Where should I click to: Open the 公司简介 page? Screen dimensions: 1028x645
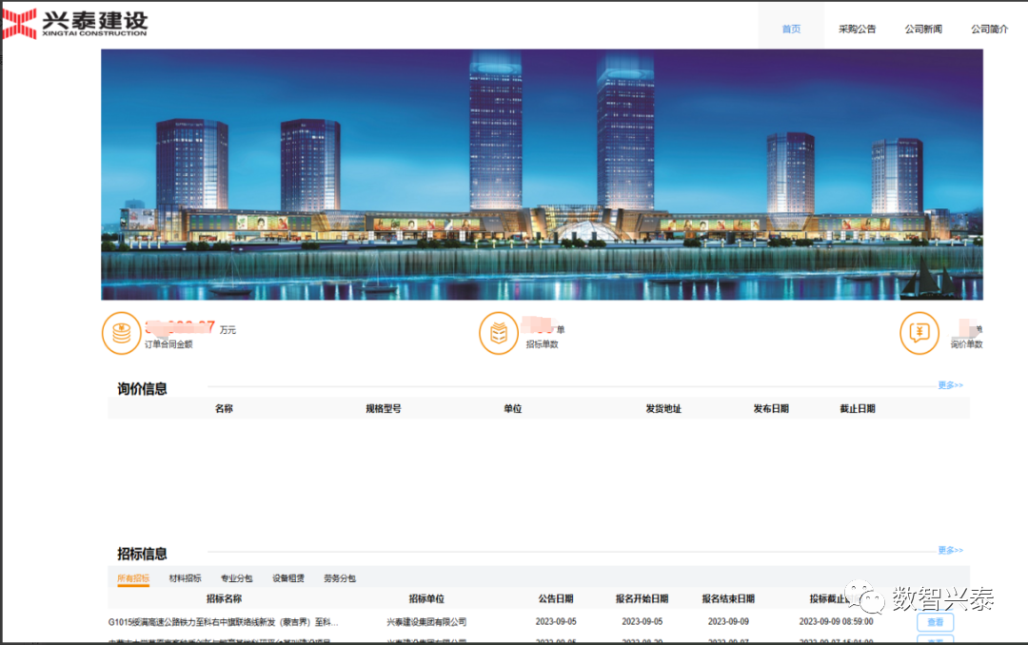point(989,29)
